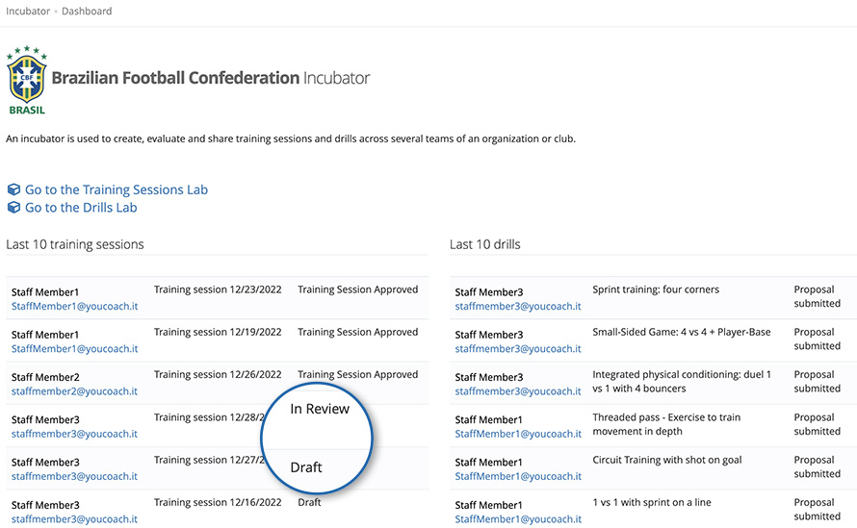
Task: Click the cube icon beside Training Sessions Lab
Action: coord(13,189)
